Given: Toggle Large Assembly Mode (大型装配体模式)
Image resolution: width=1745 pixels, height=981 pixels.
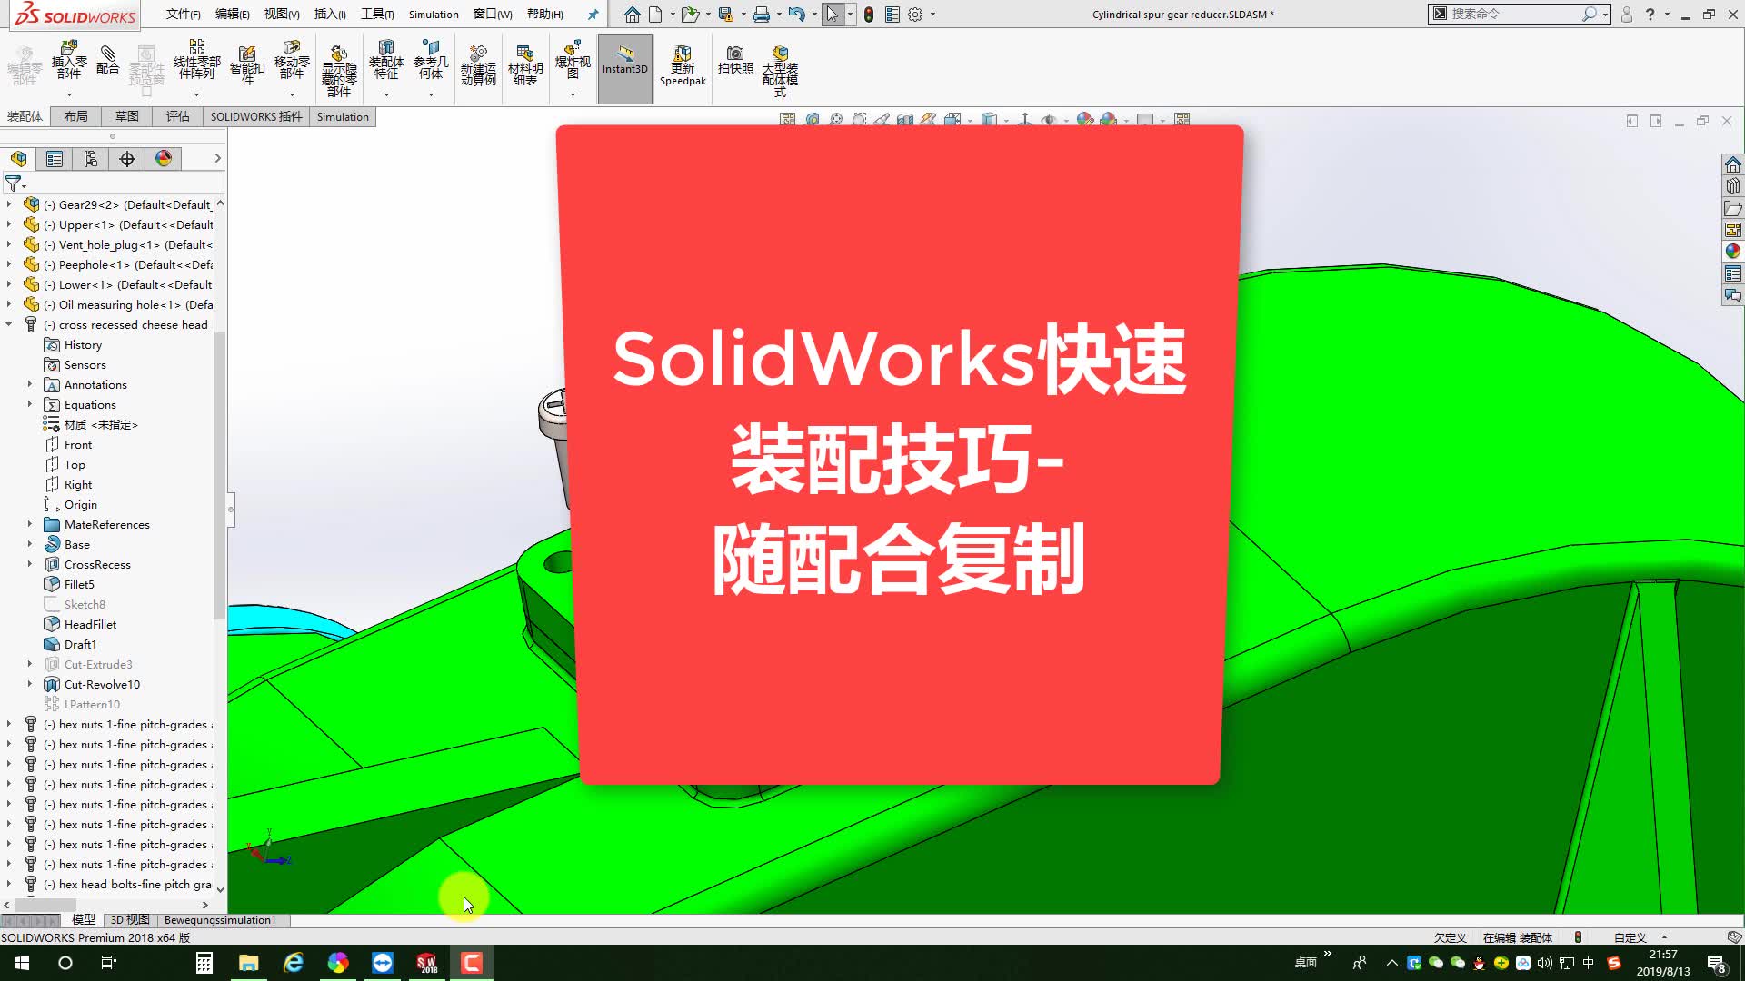Looking at the screenshot, I should (780, 71).
